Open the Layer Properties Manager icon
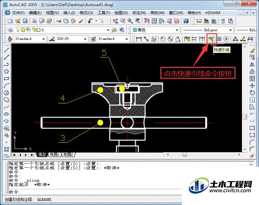The width and height of the screenshot is (259, 205). (x=11, y=30)
